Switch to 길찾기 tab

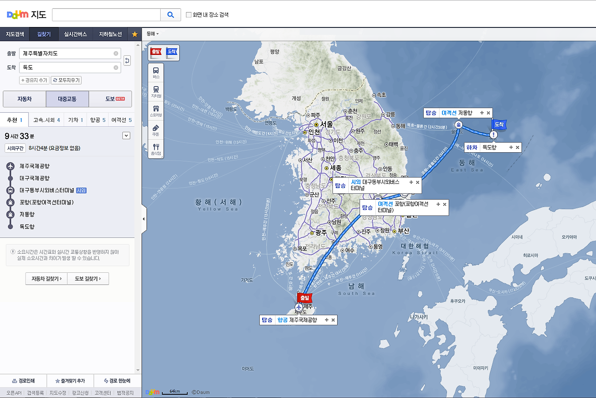tap(44, 34)
